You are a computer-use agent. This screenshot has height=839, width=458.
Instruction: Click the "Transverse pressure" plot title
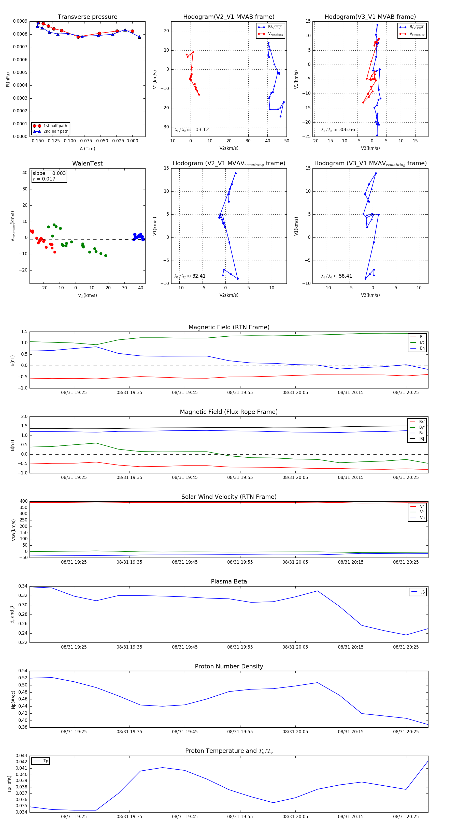tap(87, 17)
